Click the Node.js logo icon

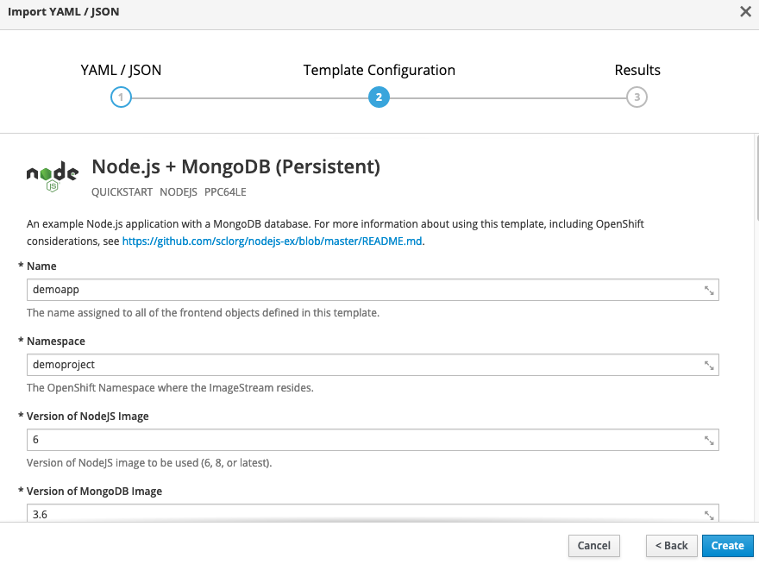coord(53,177)
